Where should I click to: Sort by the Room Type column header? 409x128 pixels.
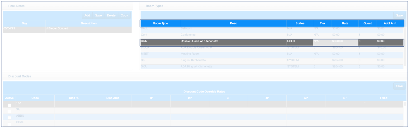pyautogui.click(x=160, y=23)
